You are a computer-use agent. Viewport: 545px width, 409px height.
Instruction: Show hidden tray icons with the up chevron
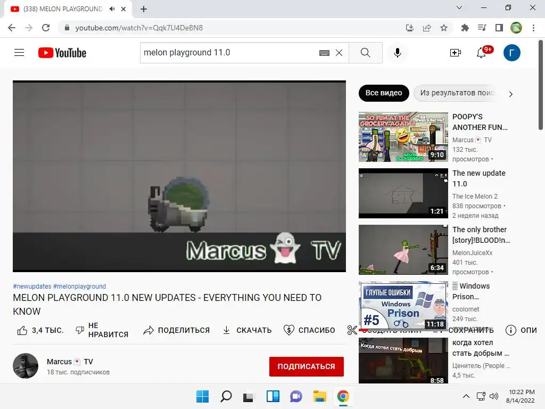point(466,396)
